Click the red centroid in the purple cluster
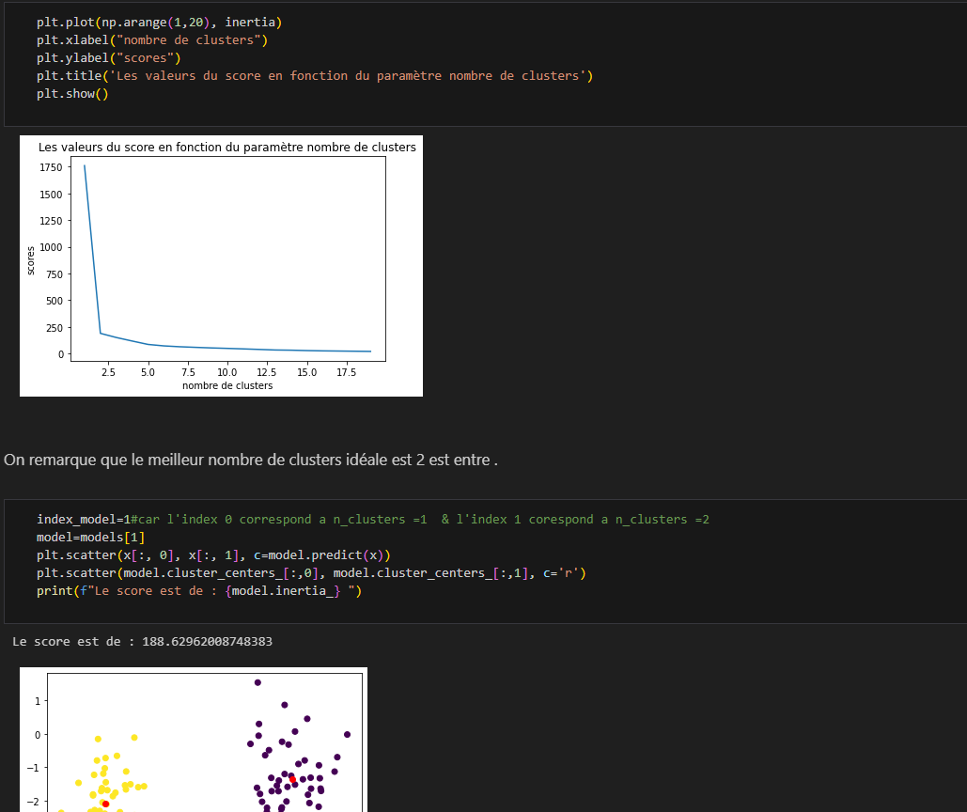 pyautogui.click(x=292, y=779)
